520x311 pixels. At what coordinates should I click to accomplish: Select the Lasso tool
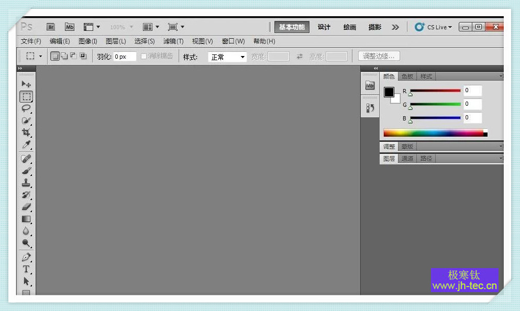[x=26, y=108]
